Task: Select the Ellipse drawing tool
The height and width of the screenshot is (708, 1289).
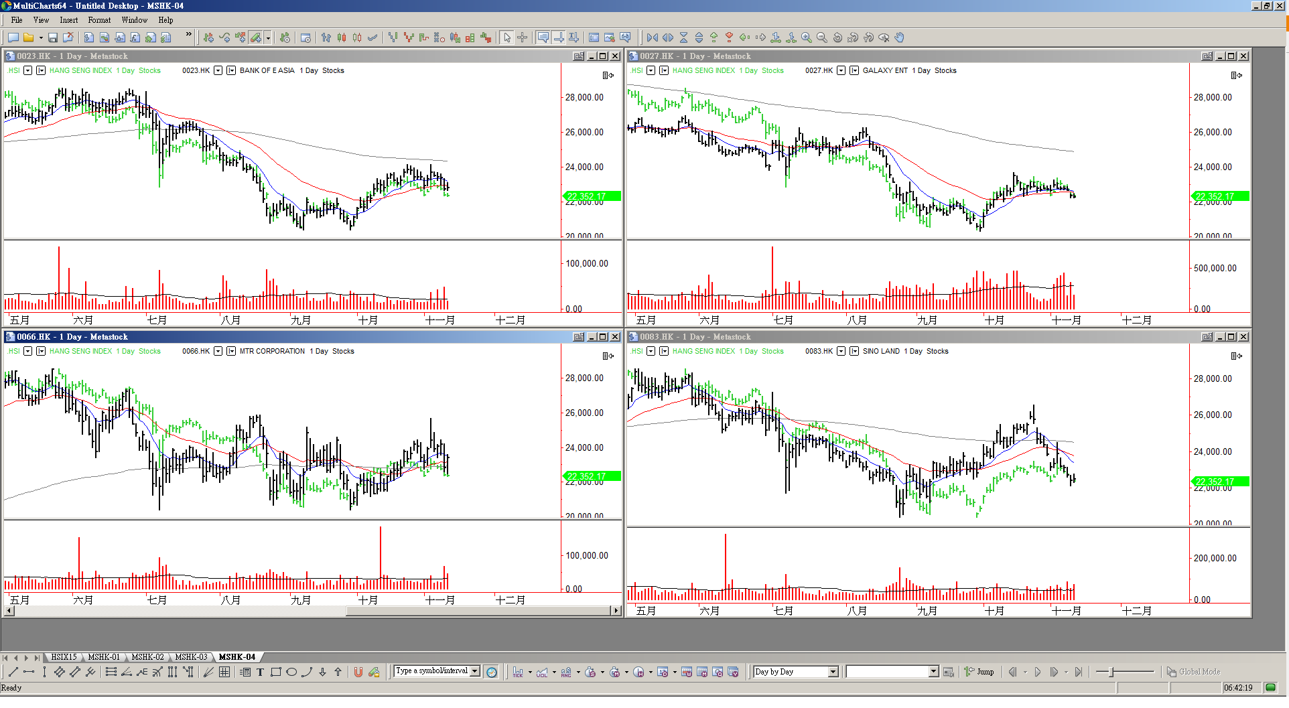Action: [x=291, y=672]
